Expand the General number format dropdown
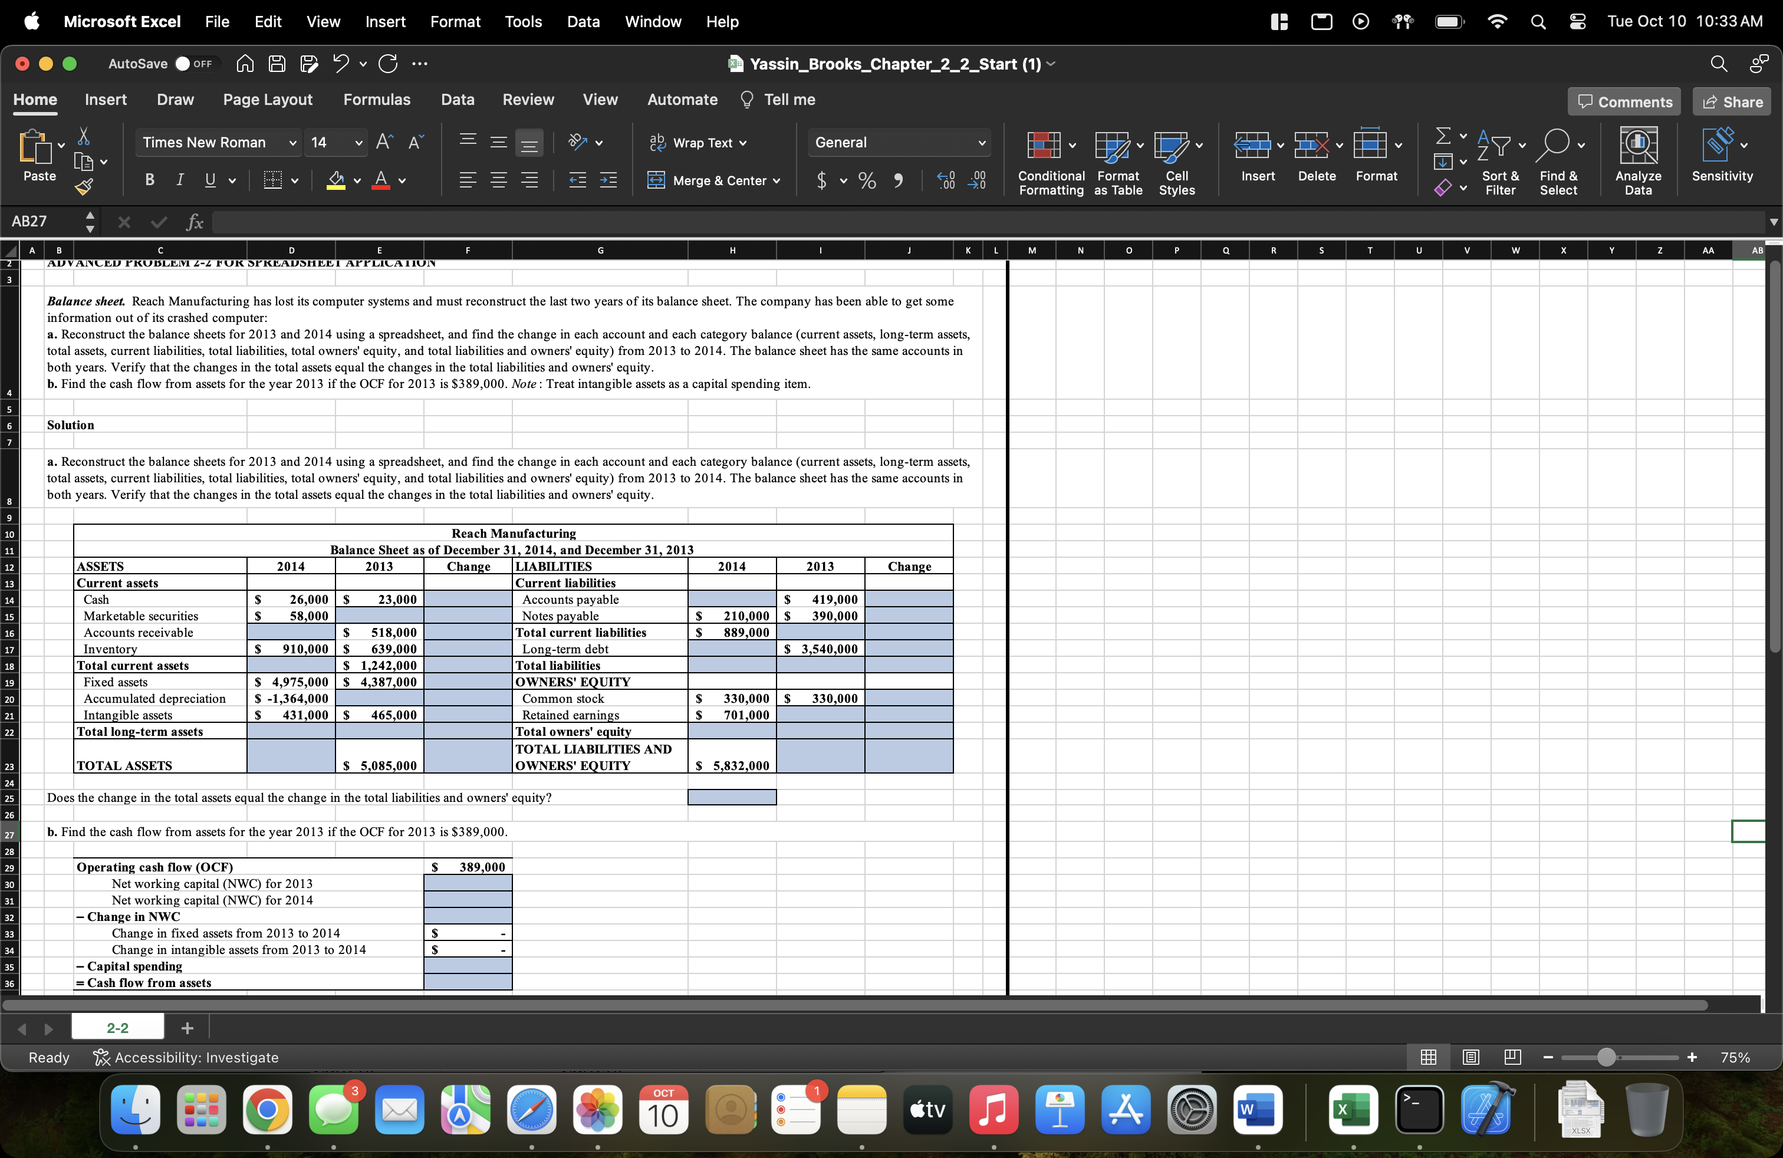This screenshot has height=1158, width=1783. click(x=981, y=142)
